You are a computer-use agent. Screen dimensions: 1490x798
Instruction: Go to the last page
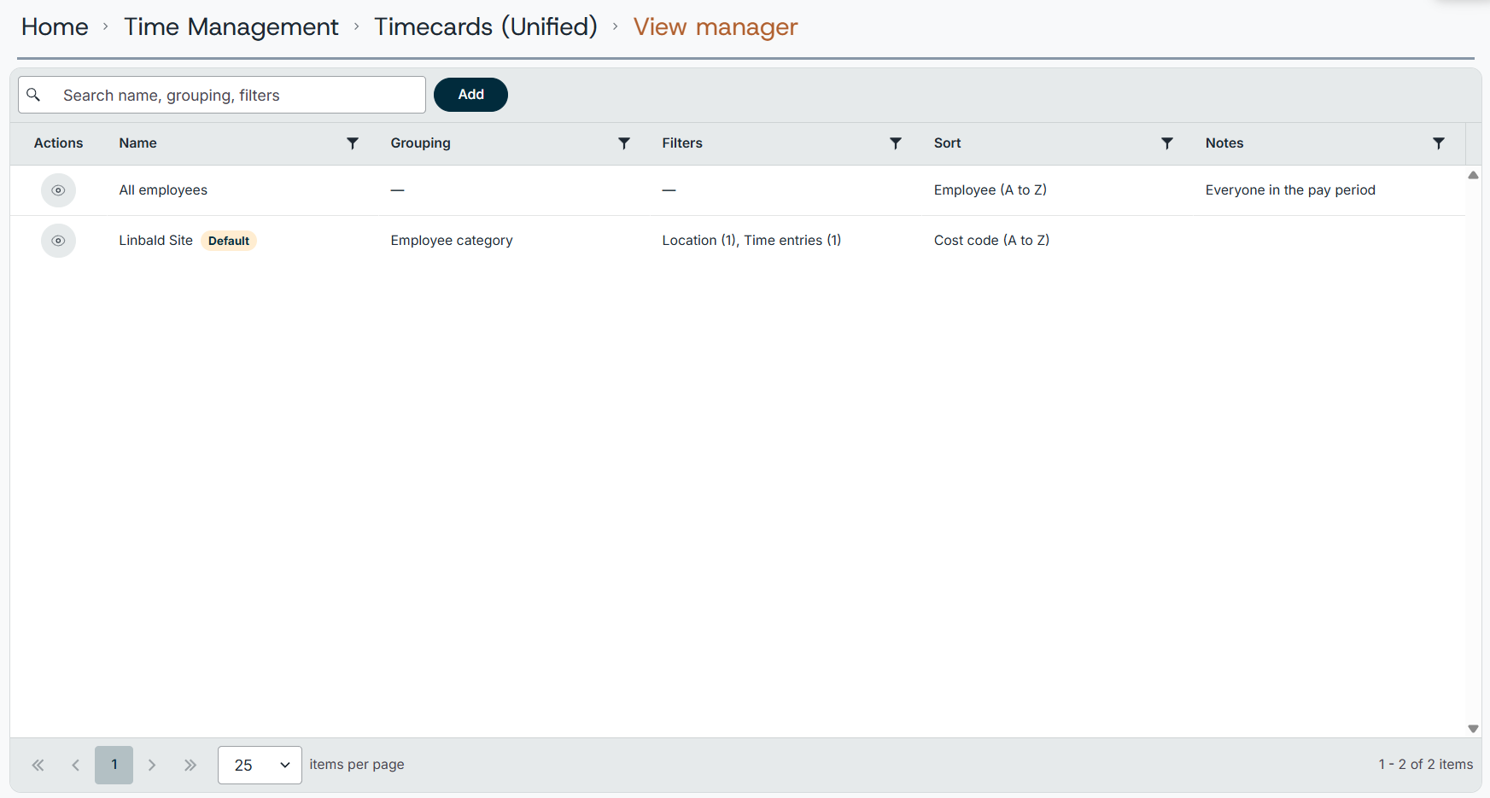pyautogui.click(x=190, y=765)
